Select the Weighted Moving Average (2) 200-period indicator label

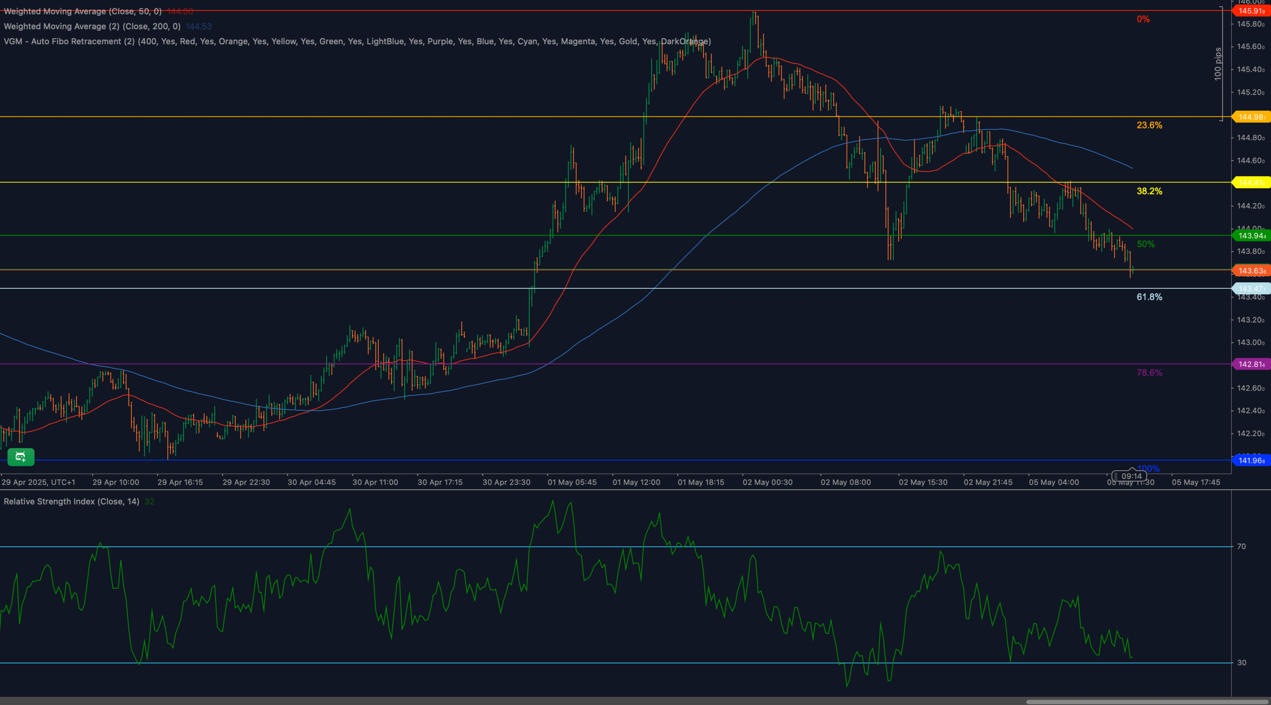click(92, 26)
